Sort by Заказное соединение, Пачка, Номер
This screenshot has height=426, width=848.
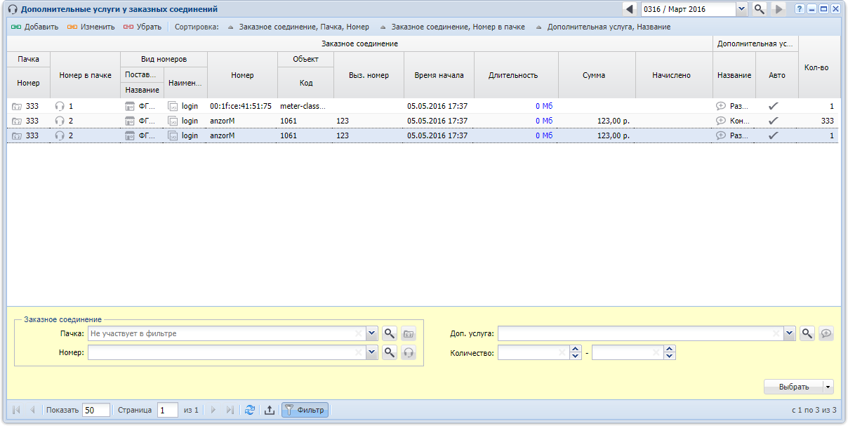coord(298,27)
